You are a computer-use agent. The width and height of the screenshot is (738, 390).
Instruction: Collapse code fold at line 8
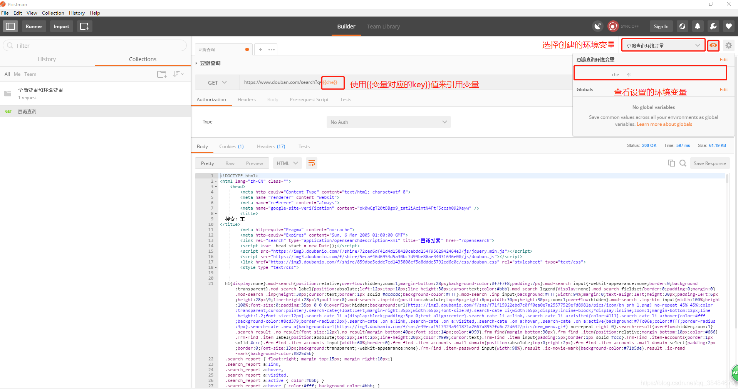click(x=216, y=213)
